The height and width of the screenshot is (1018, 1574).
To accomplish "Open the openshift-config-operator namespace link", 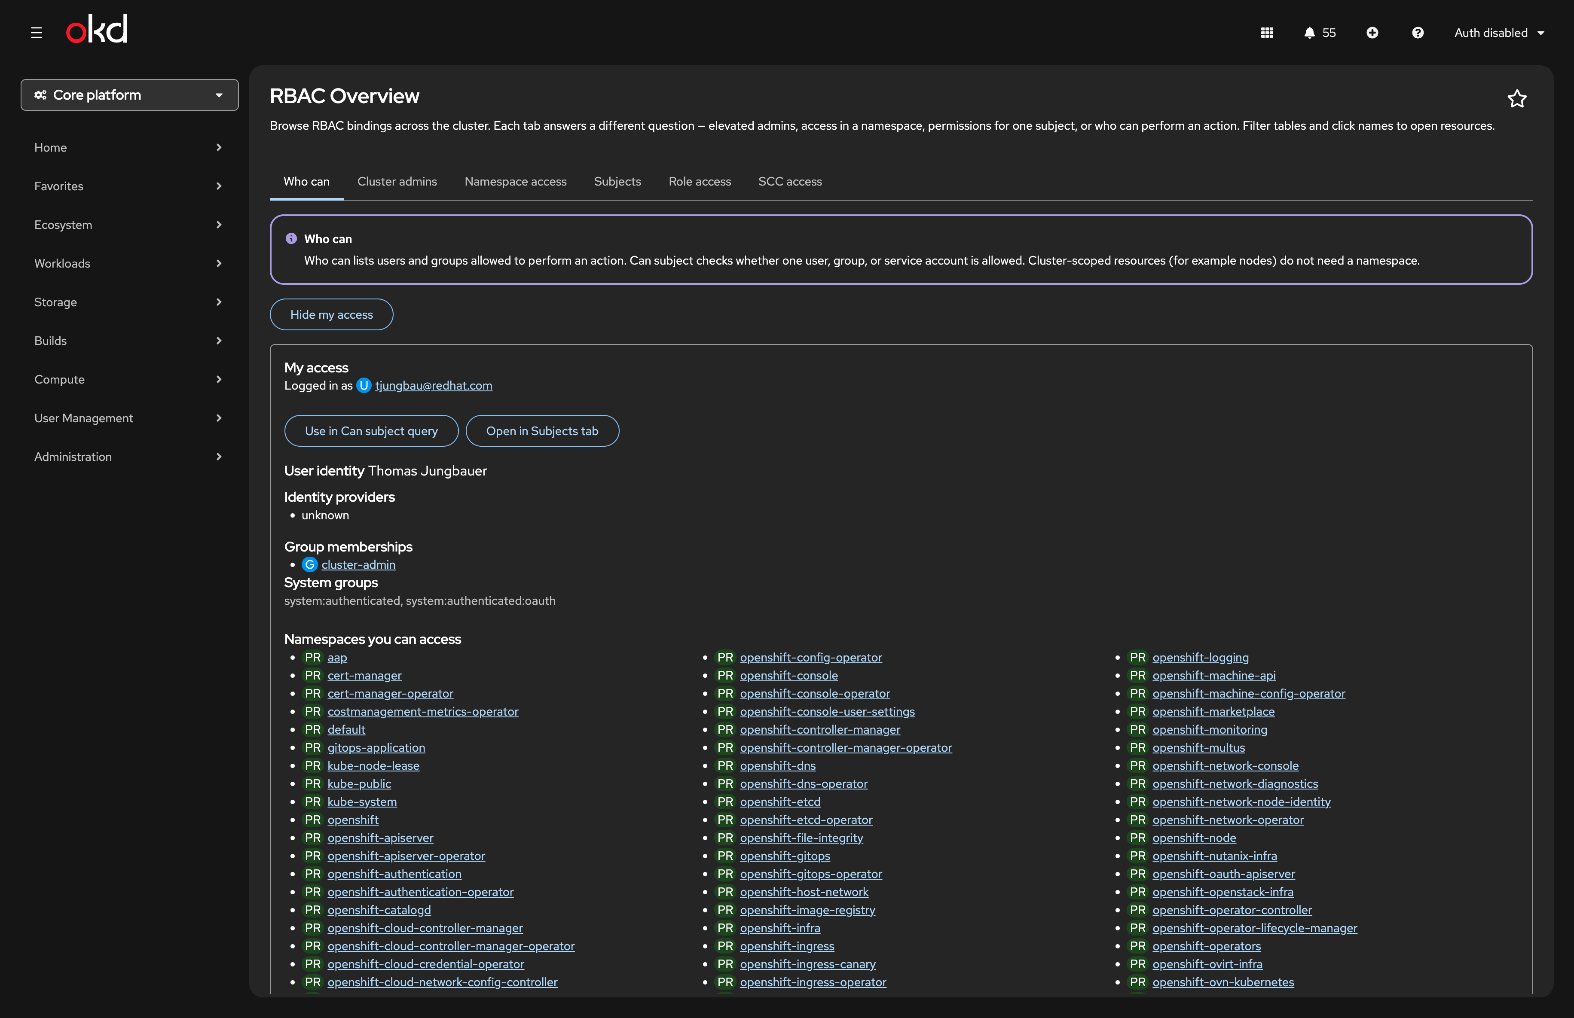I will (x=811, y=658).
